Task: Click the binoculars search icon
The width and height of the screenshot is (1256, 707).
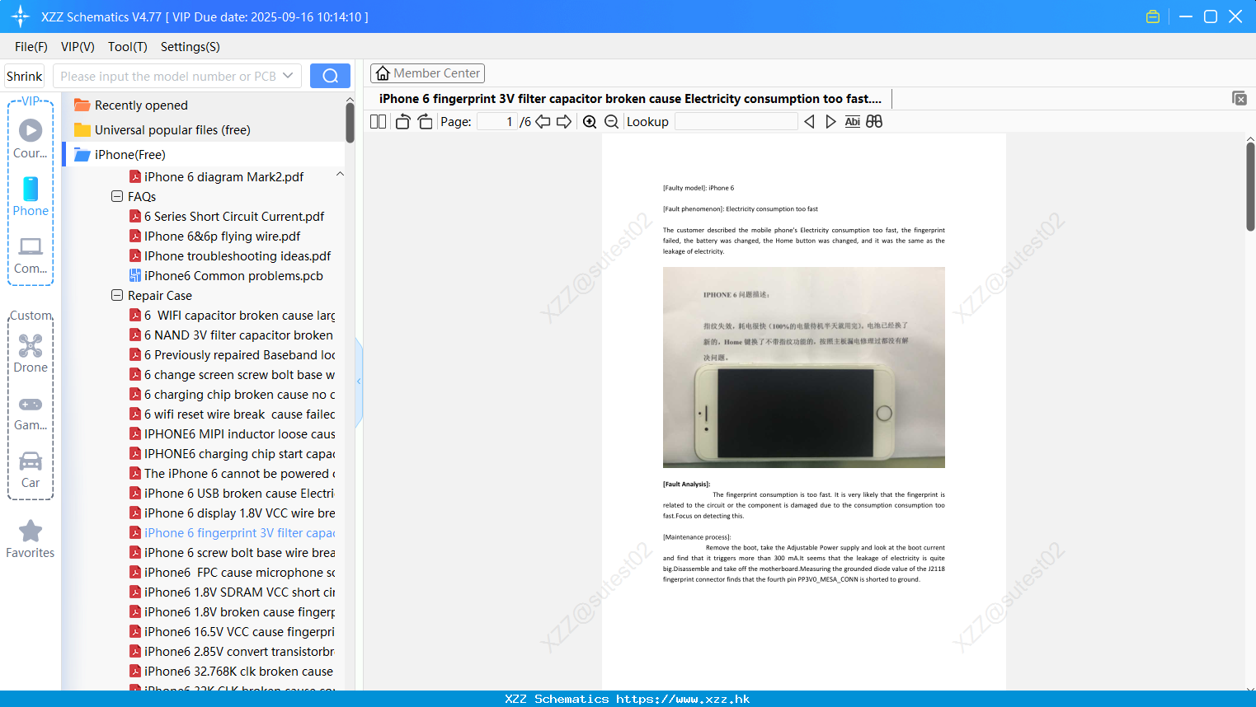Action: coord(874,122)
